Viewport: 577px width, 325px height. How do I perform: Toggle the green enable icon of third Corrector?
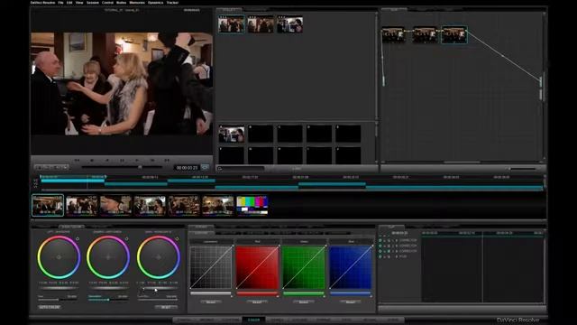point(380,251)
